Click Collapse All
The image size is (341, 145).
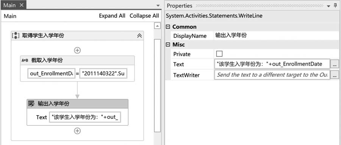[x=144, y=16]
